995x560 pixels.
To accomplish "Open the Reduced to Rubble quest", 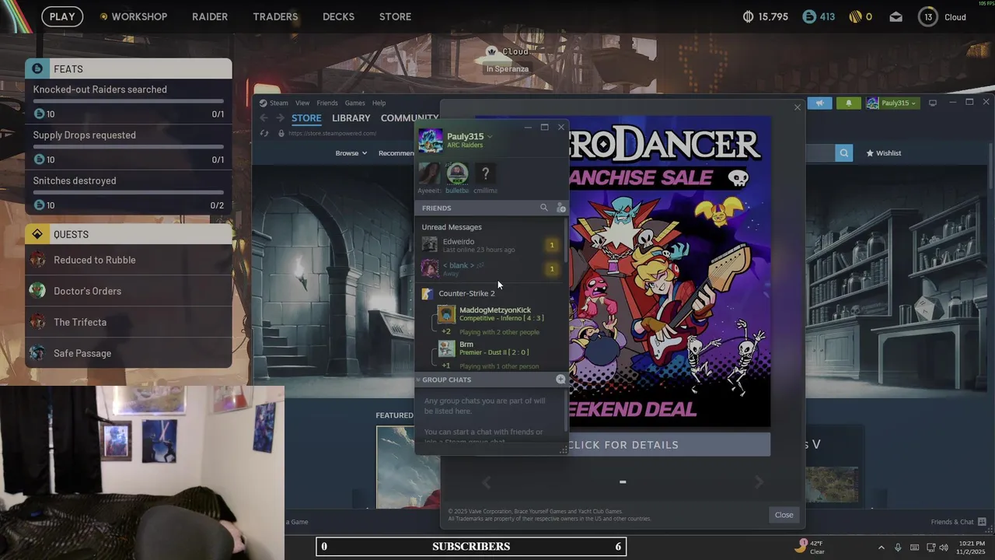I will 128,260.
